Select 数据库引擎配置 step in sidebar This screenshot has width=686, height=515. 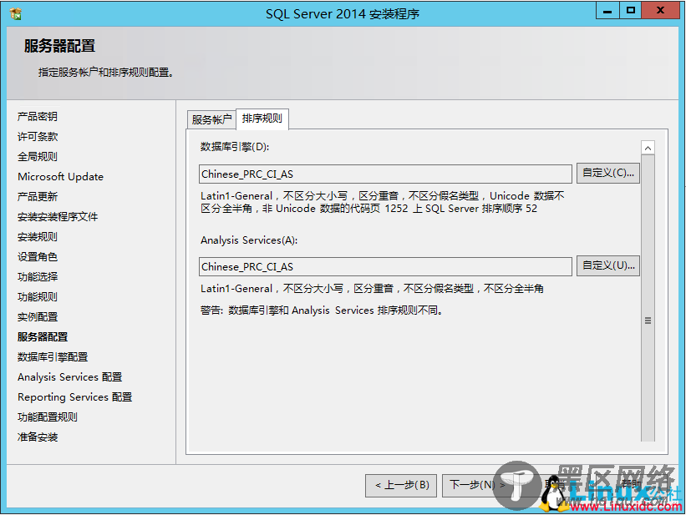point(53,357)
